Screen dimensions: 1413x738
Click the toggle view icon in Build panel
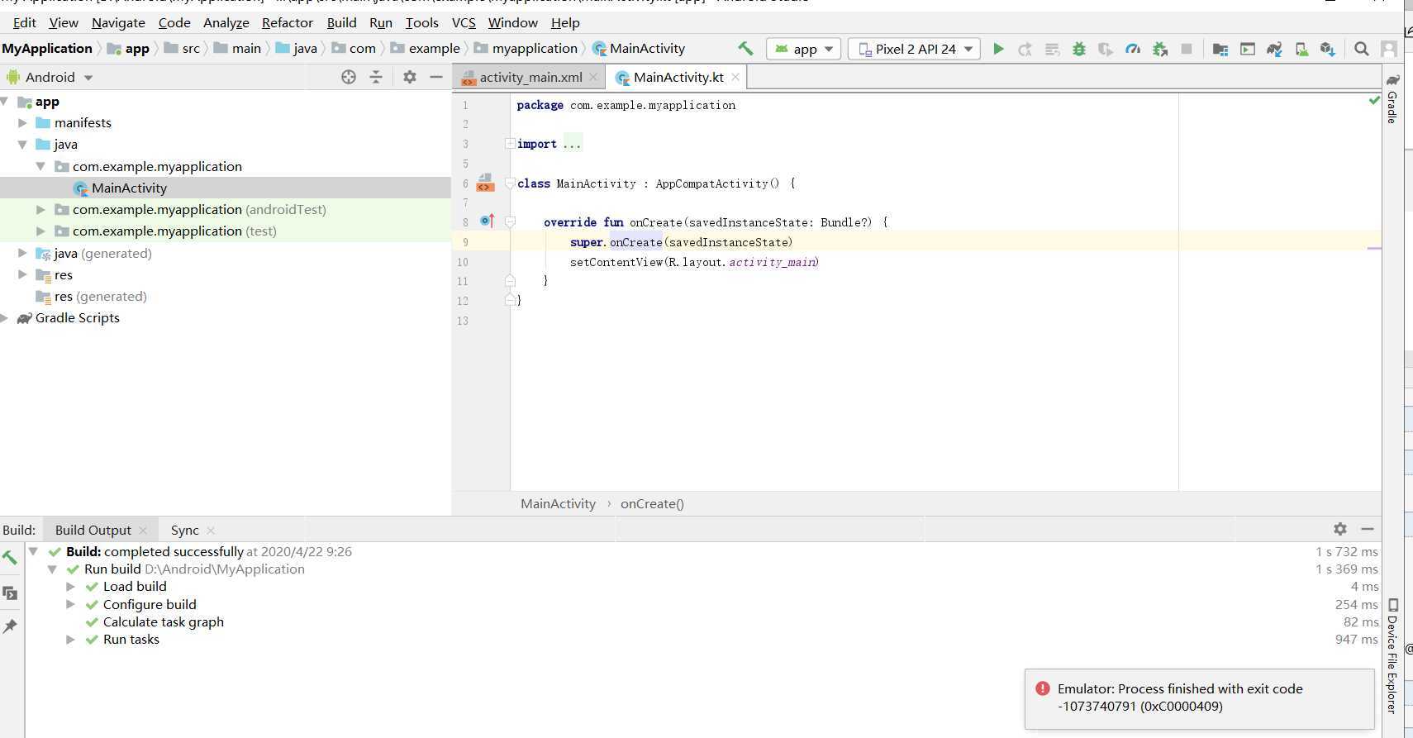10,593
